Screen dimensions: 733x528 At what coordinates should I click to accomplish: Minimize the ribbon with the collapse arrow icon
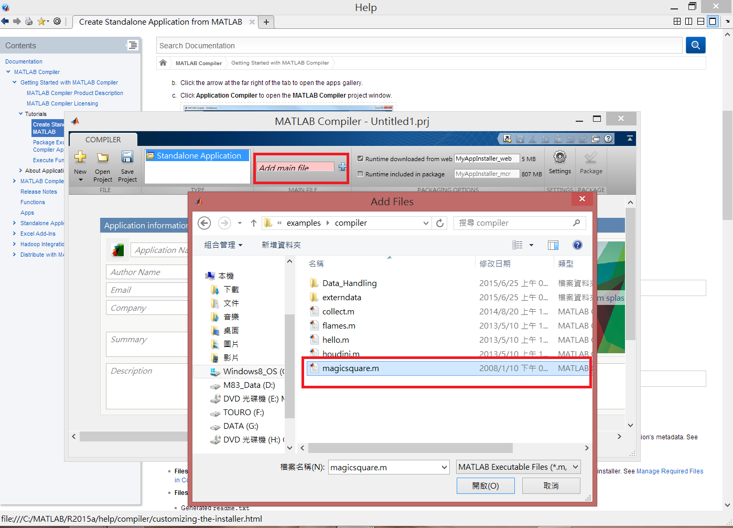click(629, 139)
